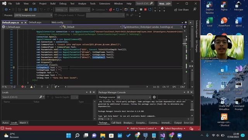This screenshot has width=248, height=140.
Task: Click the lightbulb quick actions icon
Action: pyautogui.click(x=14, y=67)
